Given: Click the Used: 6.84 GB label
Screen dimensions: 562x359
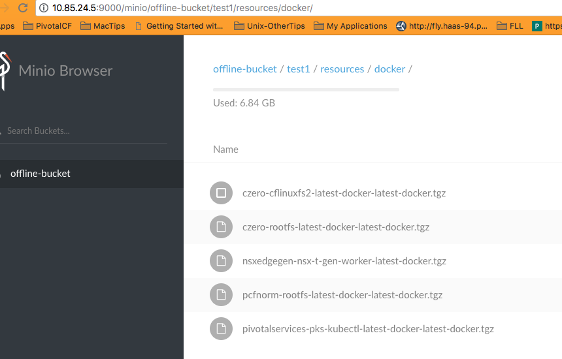Looking at the screenshot, I should pyautogui.click(x=244, y=103).
